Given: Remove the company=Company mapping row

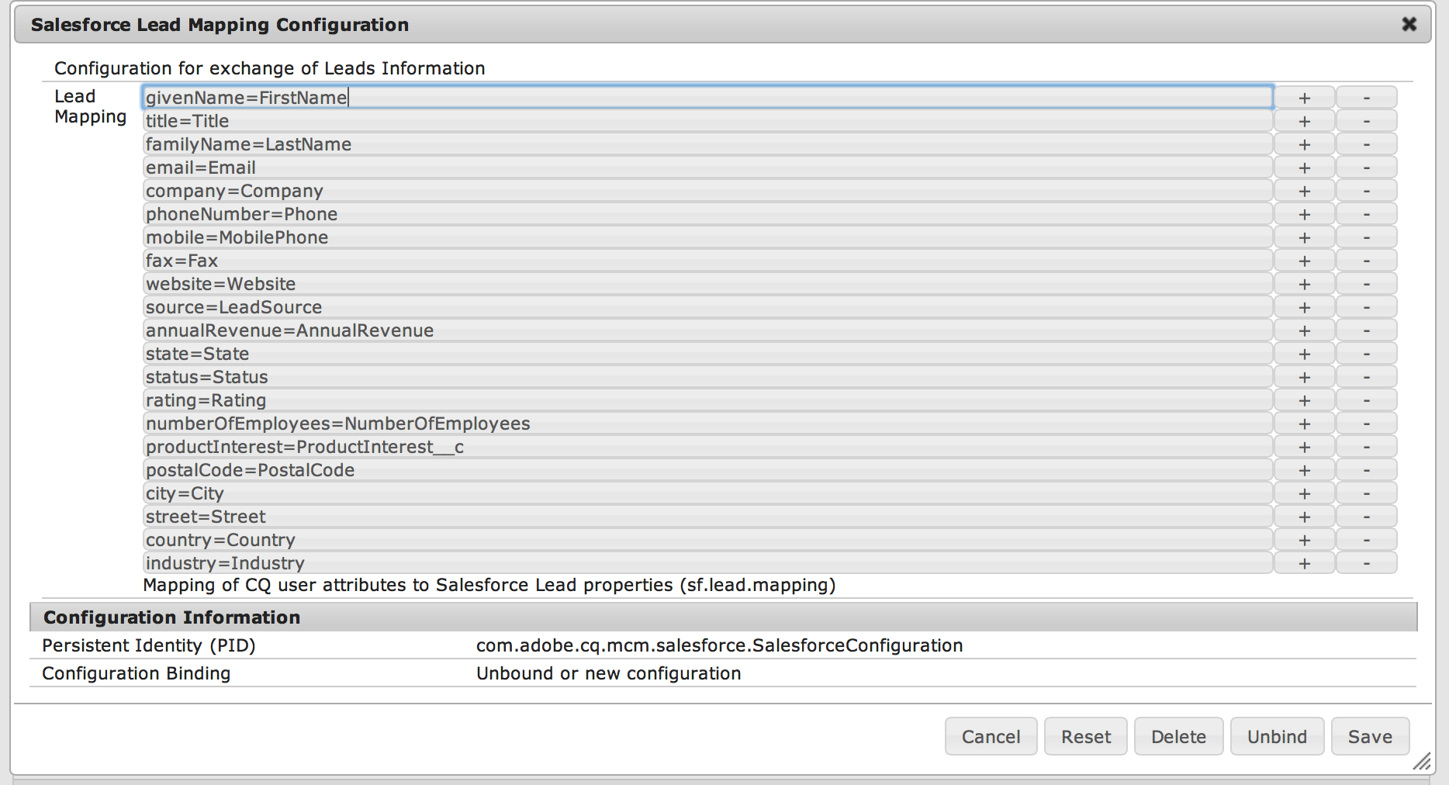Looking at the screenshot, I should [x=1367, y=191].
